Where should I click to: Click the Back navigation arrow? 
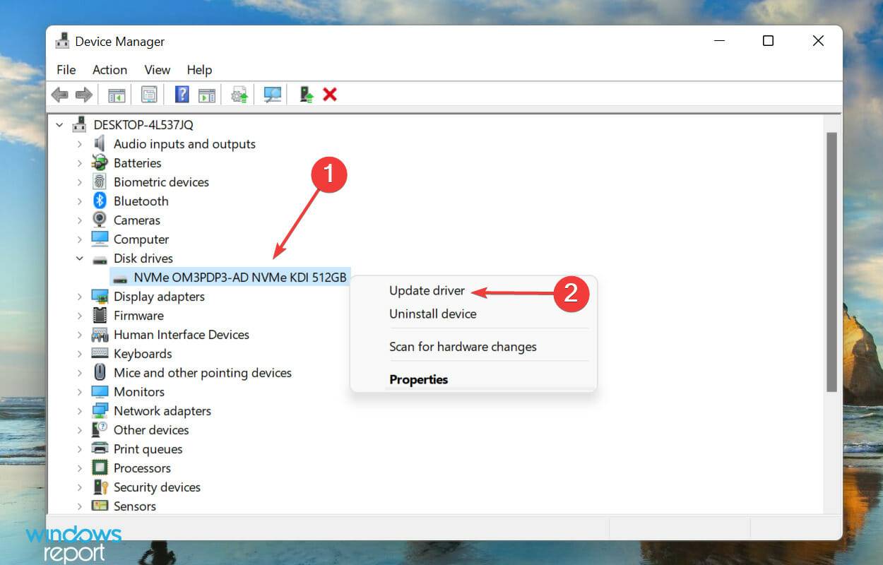[x=60, y=94]
